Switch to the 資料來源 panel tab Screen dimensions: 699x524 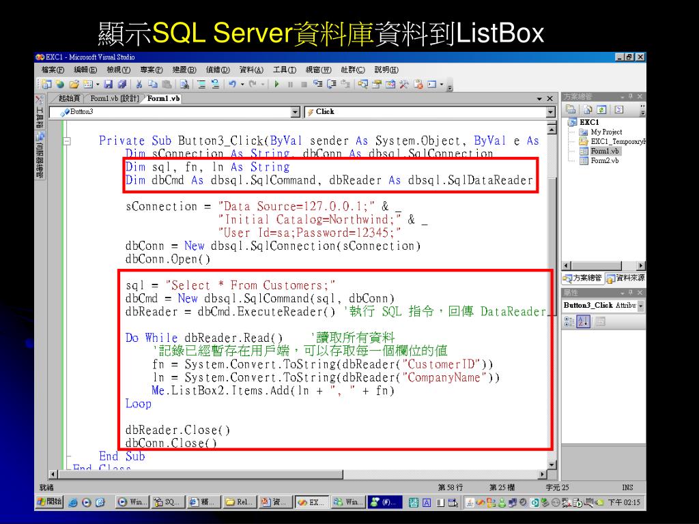(626, 278)
